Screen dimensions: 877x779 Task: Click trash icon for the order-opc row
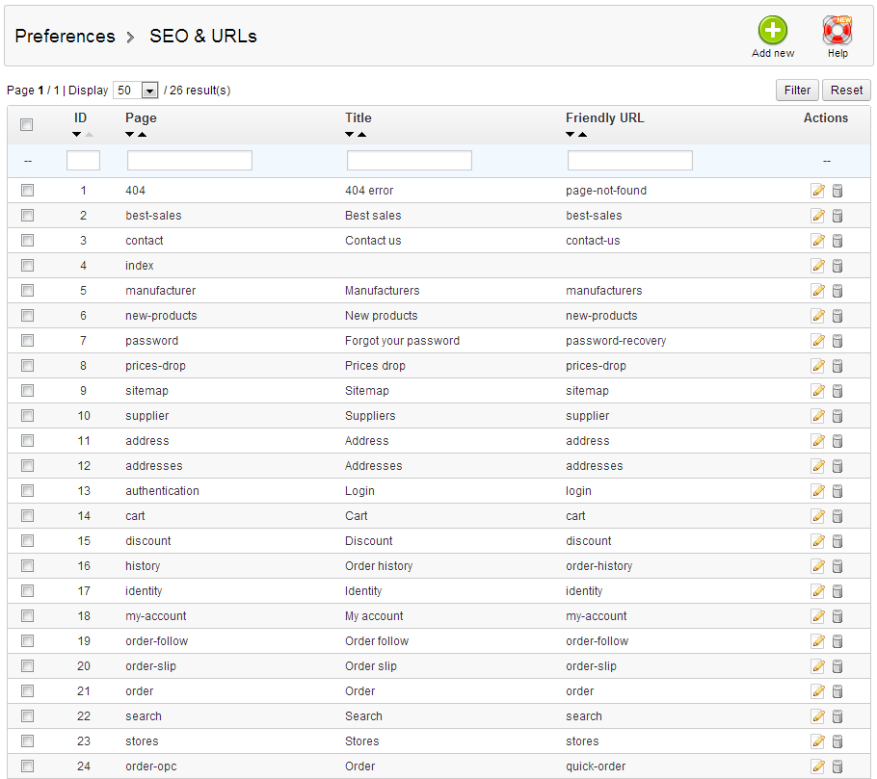[x=837, y=766]
